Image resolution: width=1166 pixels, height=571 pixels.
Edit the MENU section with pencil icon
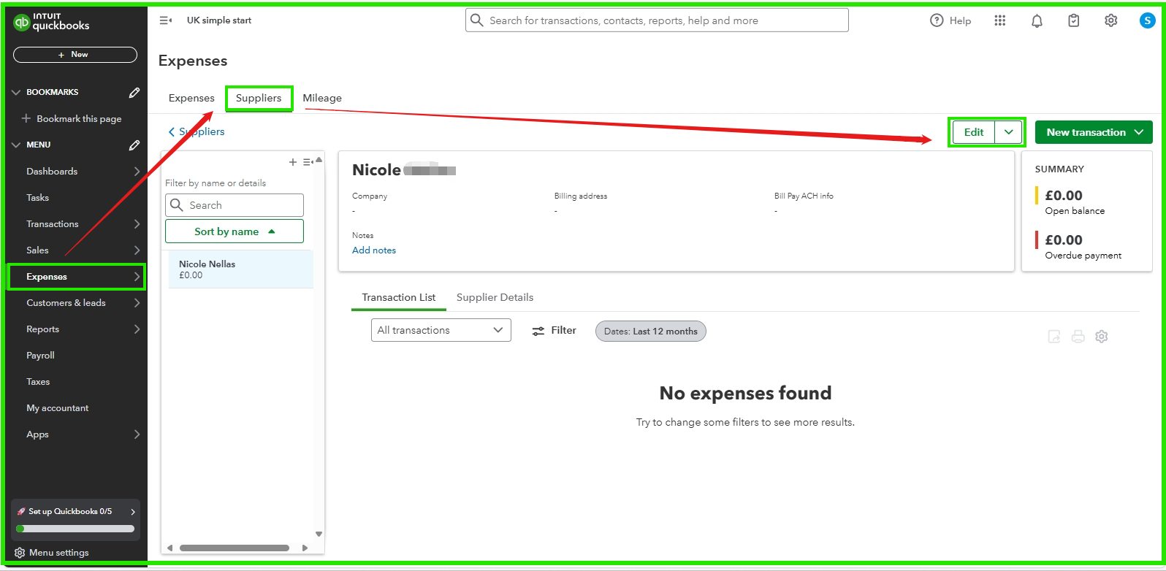click(x=134, y=145)
